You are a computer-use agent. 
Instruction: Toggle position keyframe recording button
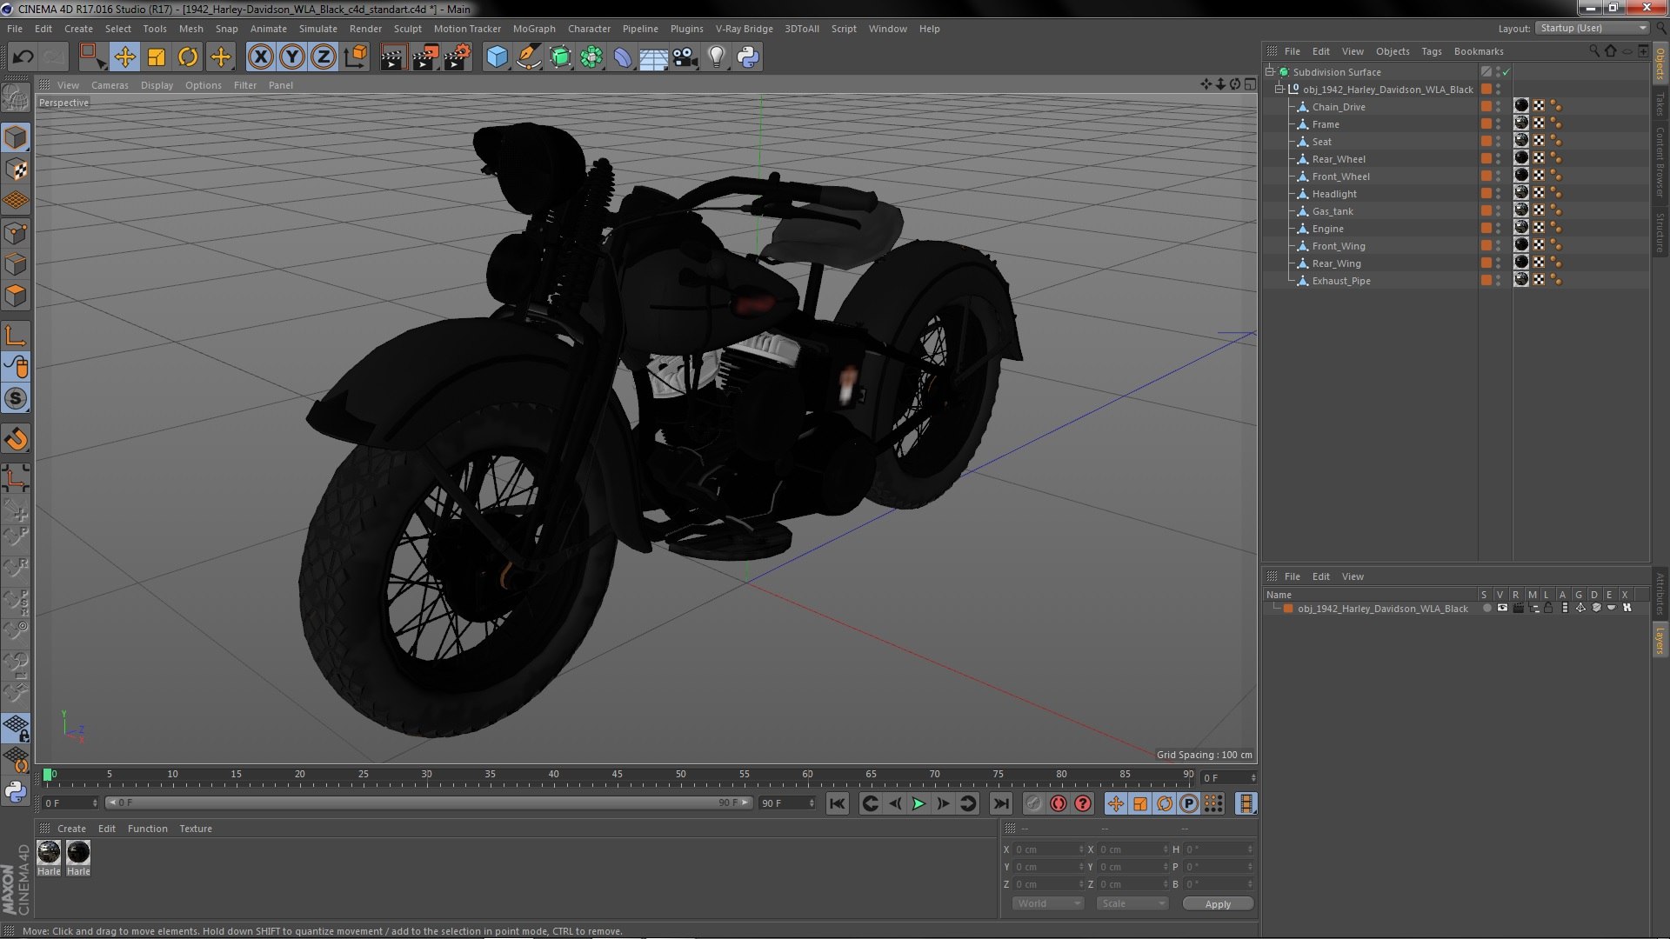(x=1116, y=804)
